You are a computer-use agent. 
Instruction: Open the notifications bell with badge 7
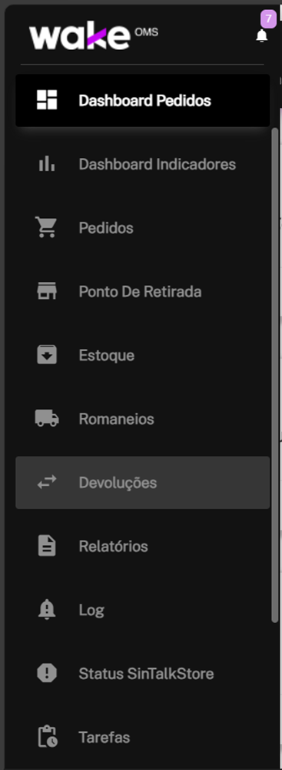(262, 35)
